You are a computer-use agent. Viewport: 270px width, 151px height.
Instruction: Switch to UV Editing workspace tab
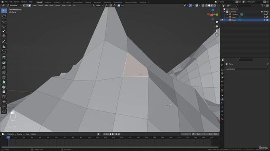pos(67,2)
